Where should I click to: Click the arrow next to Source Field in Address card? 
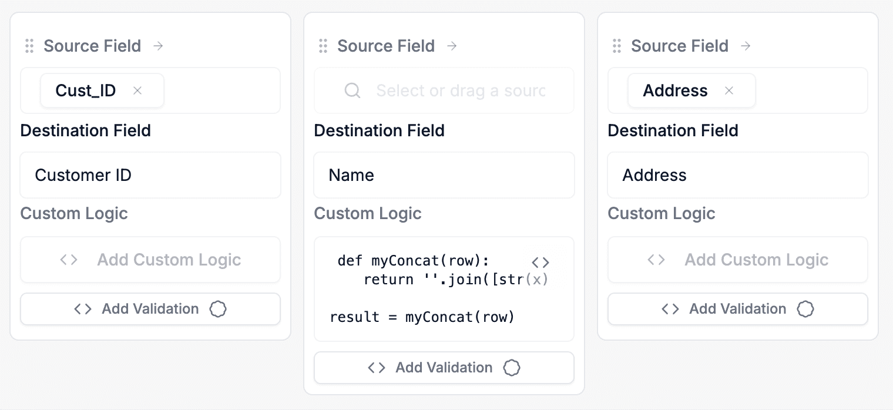pos(746,46)
